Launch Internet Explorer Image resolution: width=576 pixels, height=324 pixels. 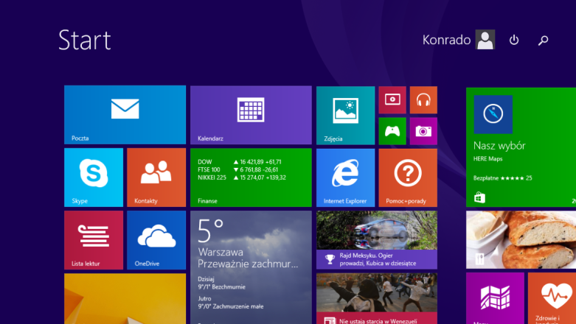[345, 177]
